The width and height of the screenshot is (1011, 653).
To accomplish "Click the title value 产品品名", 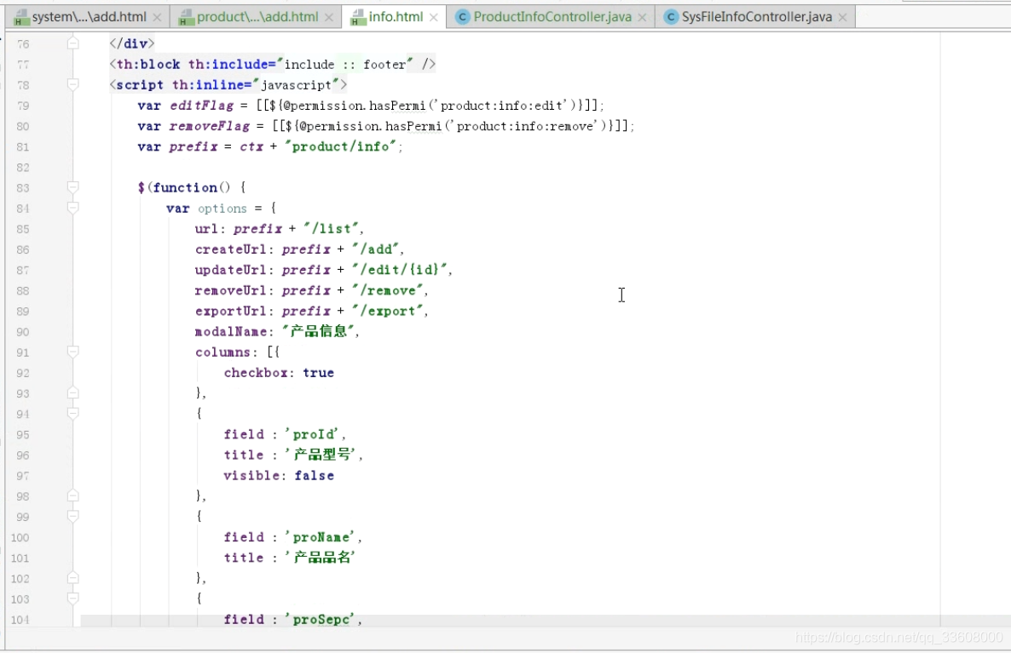I will pyautogui.click(x=321, y=558).
